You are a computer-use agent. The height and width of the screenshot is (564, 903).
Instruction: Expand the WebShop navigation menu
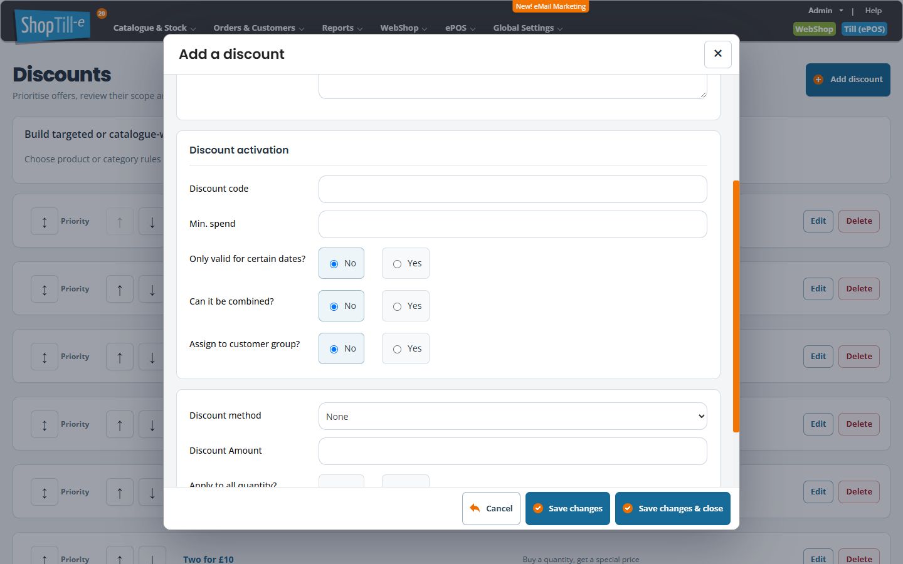[403, 28]
